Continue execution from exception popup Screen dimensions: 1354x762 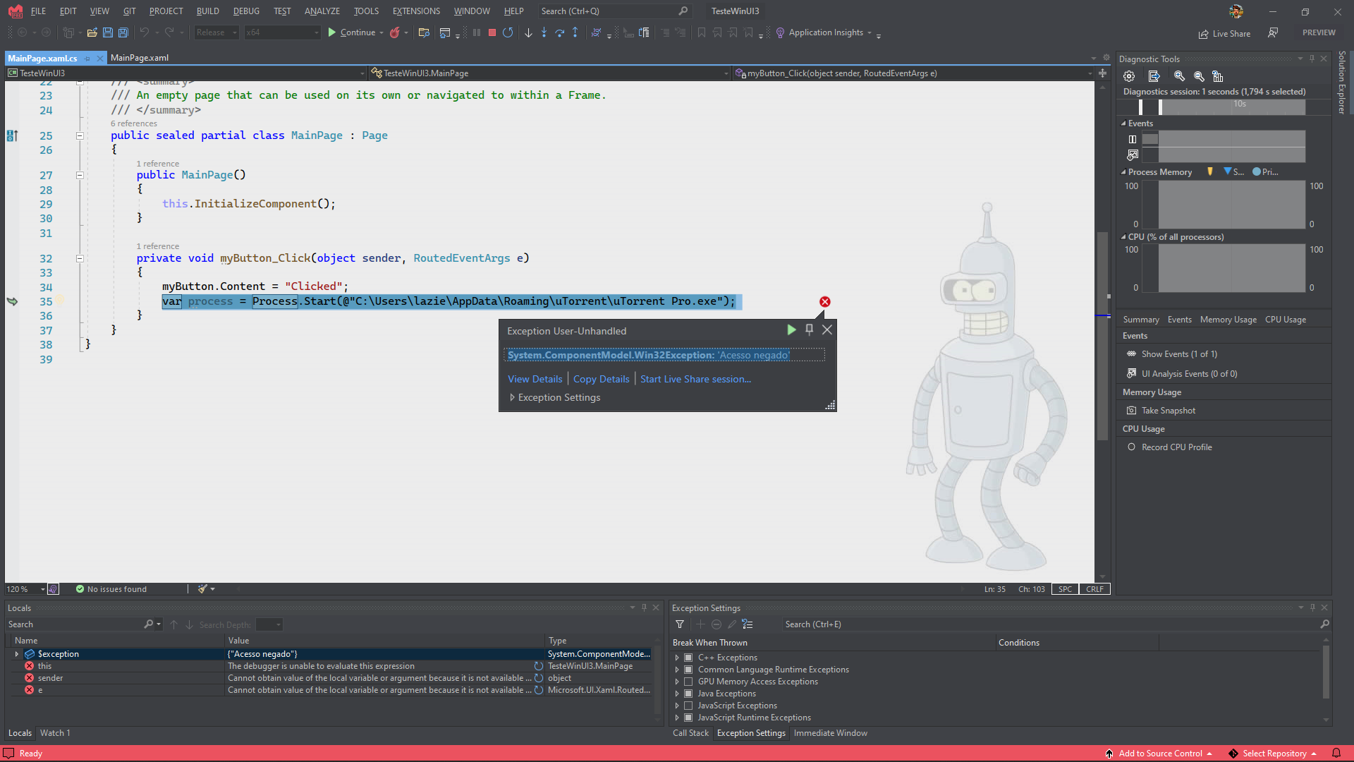pos(791,329)
